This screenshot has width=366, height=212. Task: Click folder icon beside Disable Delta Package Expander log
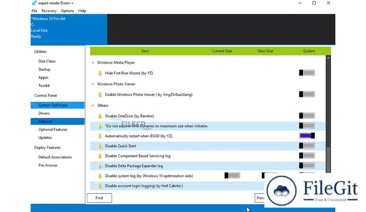pos(100,166)
